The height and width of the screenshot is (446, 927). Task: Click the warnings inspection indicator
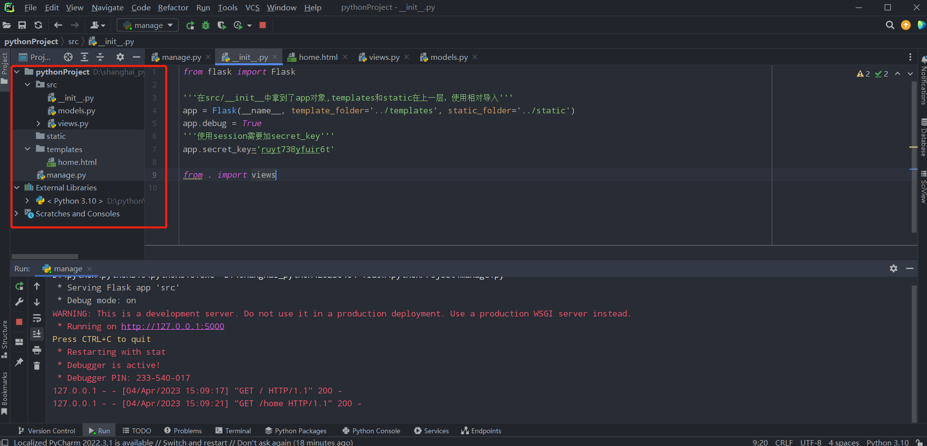coord(863,74)
